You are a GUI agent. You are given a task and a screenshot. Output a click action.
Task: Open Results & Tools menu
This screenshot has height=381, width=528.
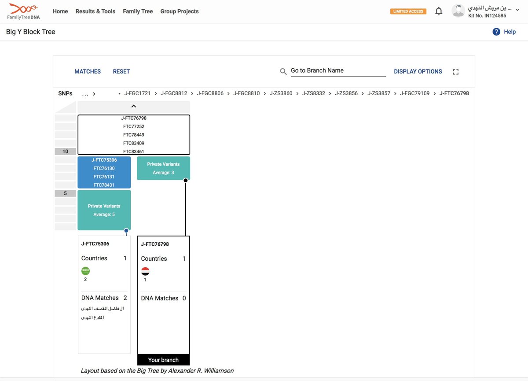coord(95,11)
